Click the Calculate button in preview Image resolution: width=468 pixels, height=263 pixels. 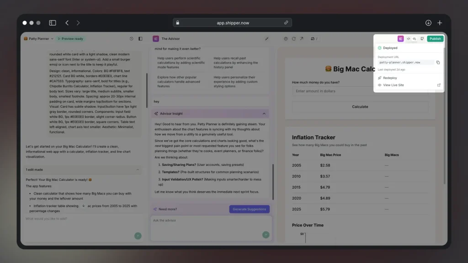[x=360, y=107]
